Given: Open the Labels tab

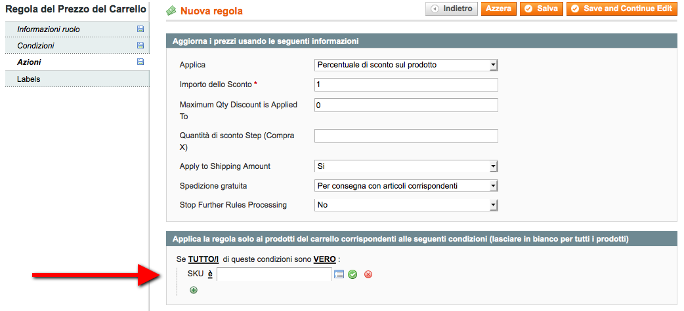Looking at the screenshot, I should (29, 79).
